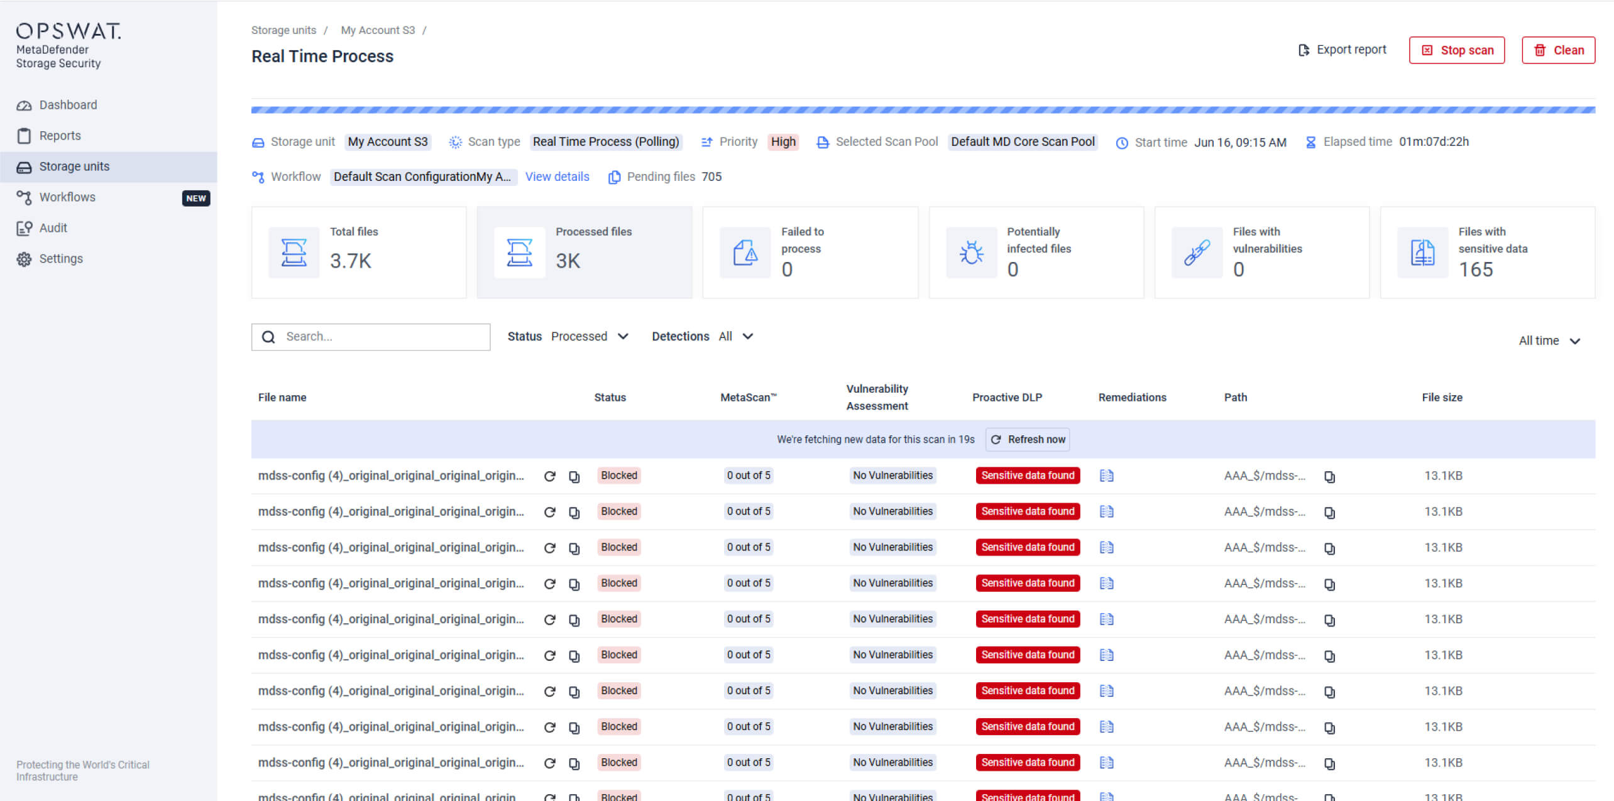Image resolution: width=1614 pixels, height=801 pixels.
Task: Open the Workflows section
Action: (x=67, y=197)
